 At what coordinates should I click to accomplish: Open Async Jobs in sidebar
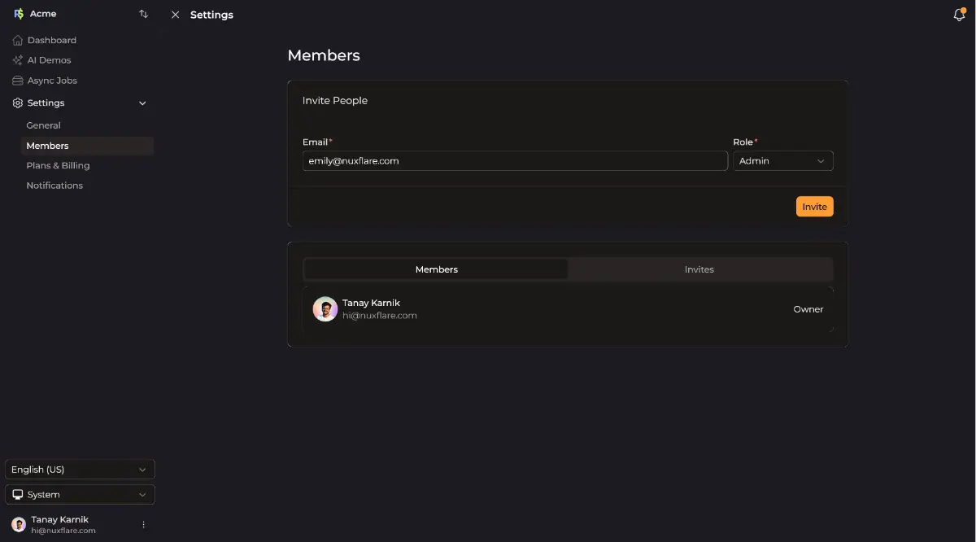pyautogui.click(x=51, y=81)
